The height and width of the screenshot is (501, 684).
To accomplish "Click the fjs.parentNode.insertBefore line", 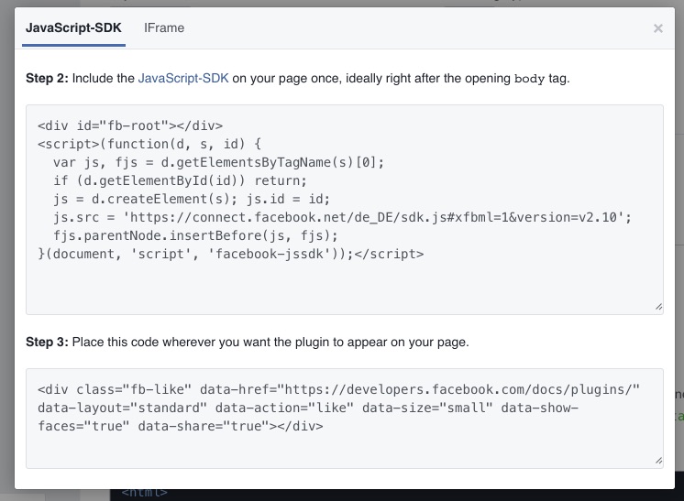I will (x=195, y=235).
